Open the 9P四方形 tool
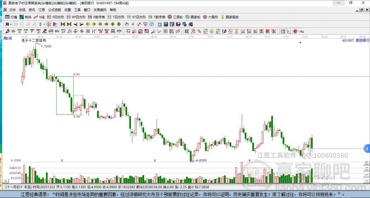 [x=76, y=17]
